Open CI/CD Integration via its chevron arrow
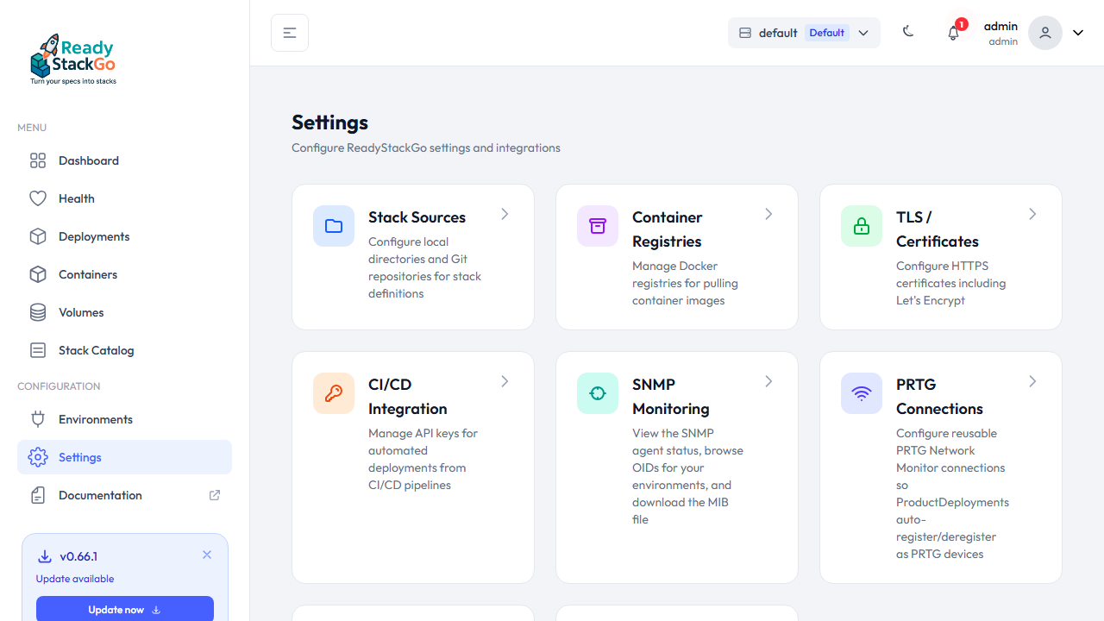Viewport: 1104px width, 621px height. (x=505, y=381)
